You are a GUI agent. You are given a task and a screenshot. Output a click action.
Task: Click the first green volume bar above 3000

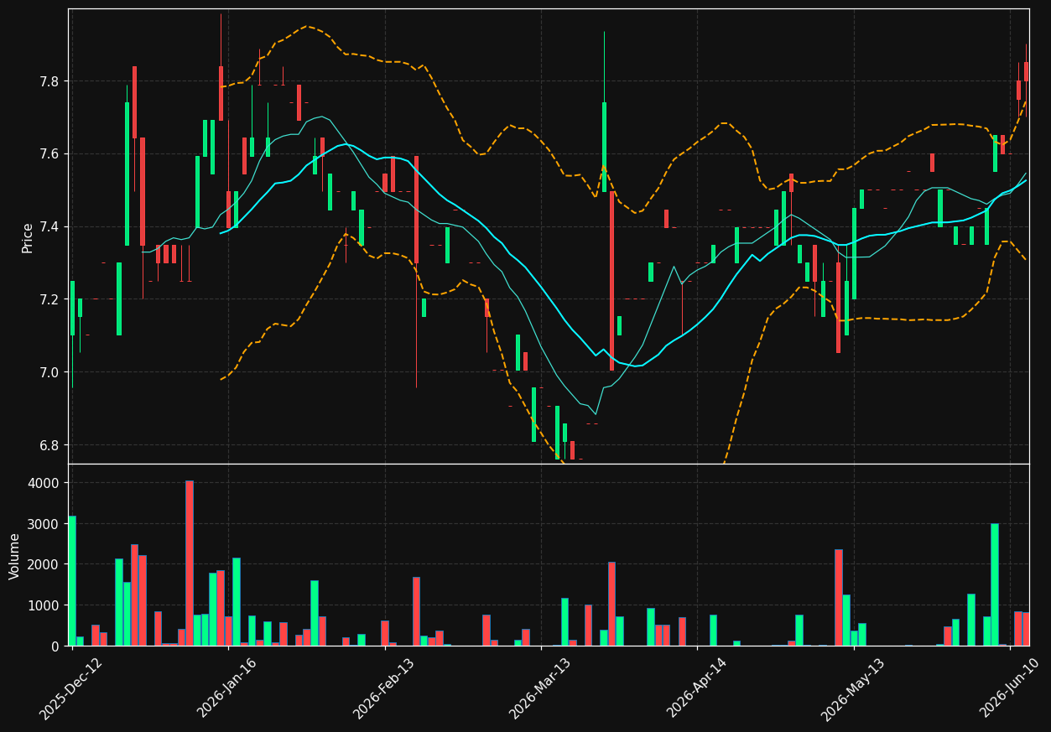(x=71, y=580)
